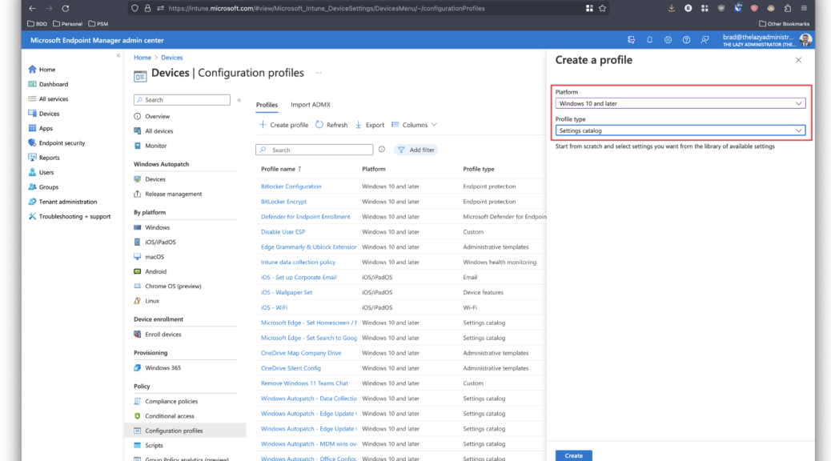Open the Linux platform item
The width and height of the screenshot is (831, 461).
click(x=152, y=301)
